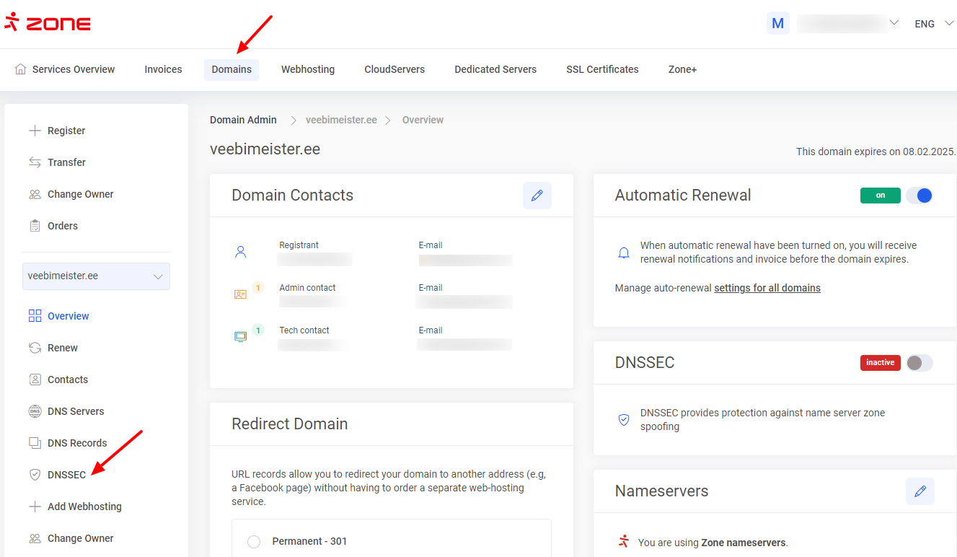Toggle the Automatic Renewal switch off

919,196
